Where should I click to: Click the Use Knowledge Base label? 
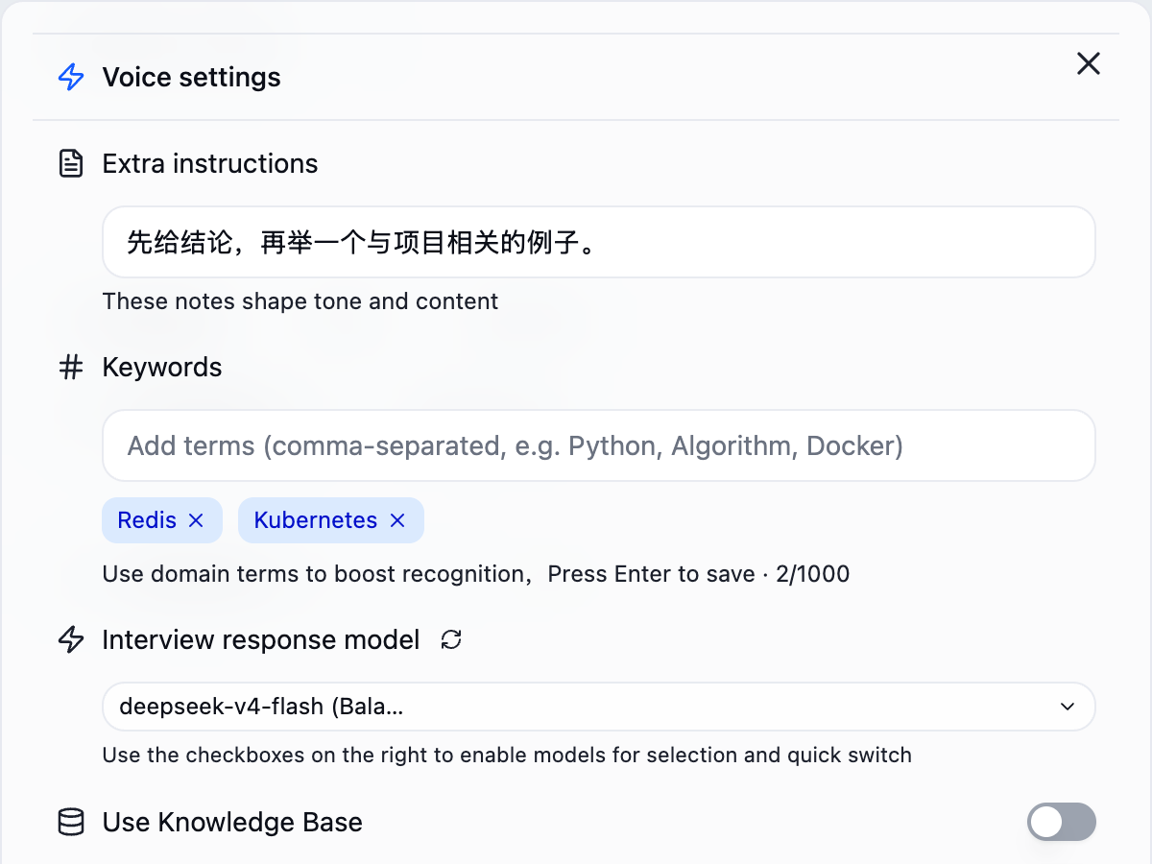232,822
